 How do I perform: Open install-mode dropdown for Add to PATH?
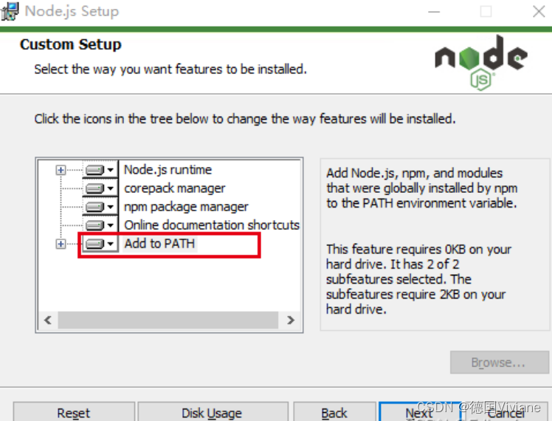click(100, 244)
